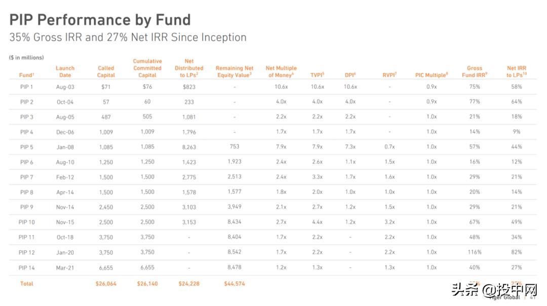Click the Gross Fund IRR column header
Image resolution: width=547 pixels, height=306 pixels.
click(475, 72)
